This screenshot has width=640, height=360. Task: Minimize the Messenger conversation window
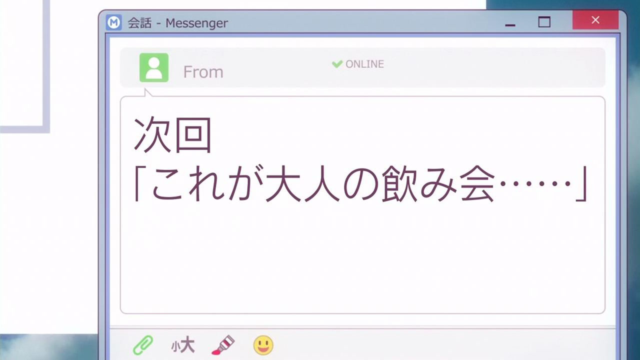click(x=510, y=22)
